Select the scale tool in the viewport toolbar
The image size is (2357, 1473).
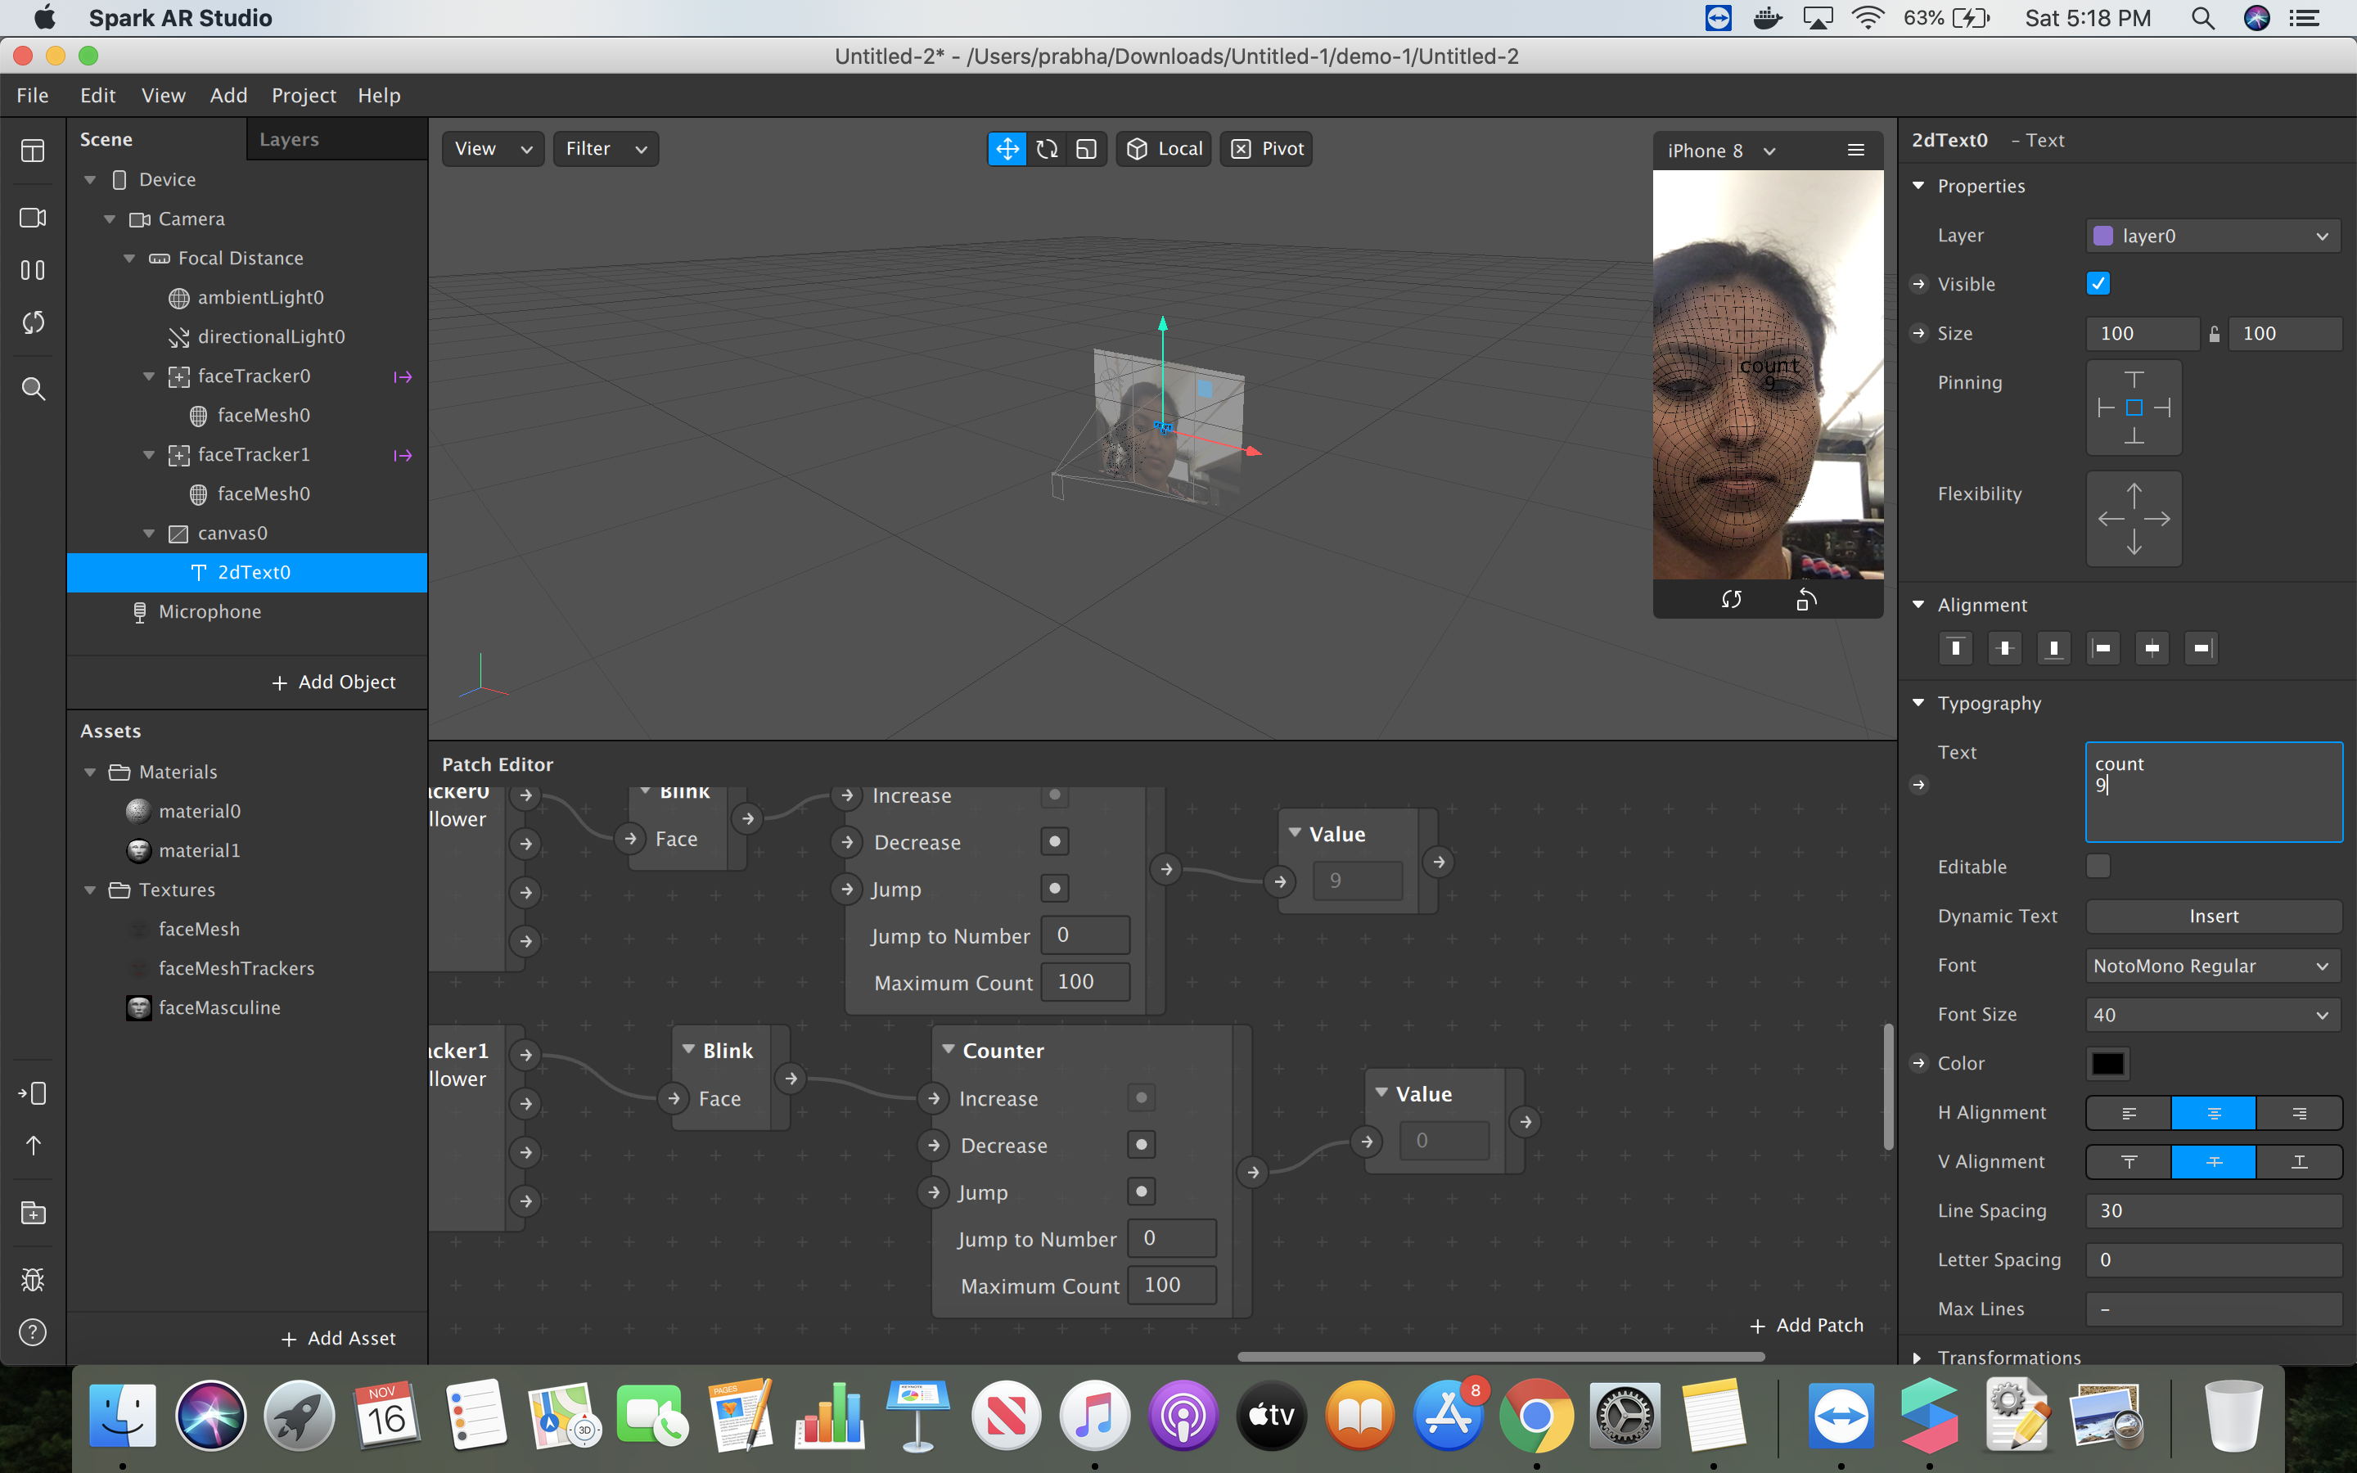[1086, 149]
